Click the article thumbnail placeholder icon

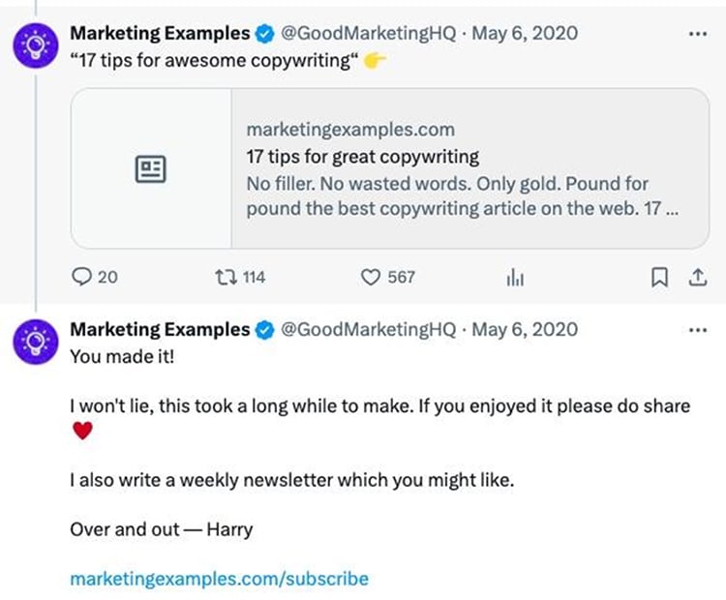[150, 169]
